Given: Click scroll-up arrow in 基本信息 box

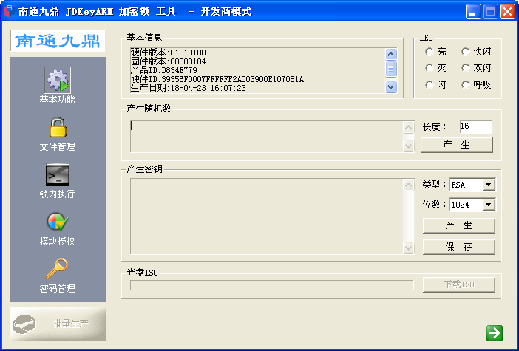Looking at the screenshot, I should click(391, 54).
